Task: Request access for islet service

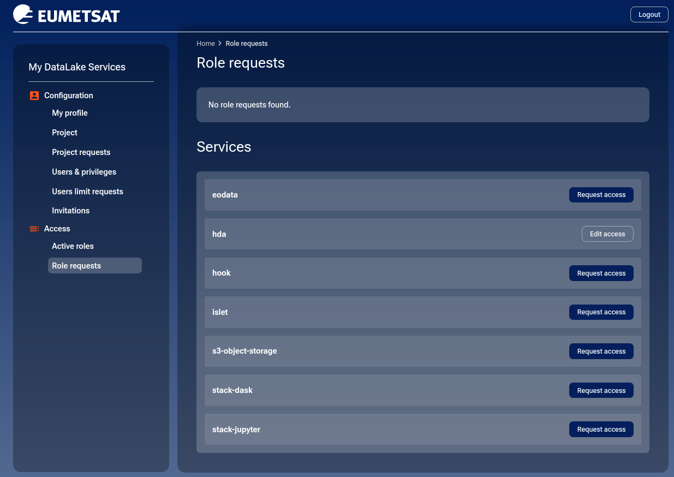Action: point(601,312)
